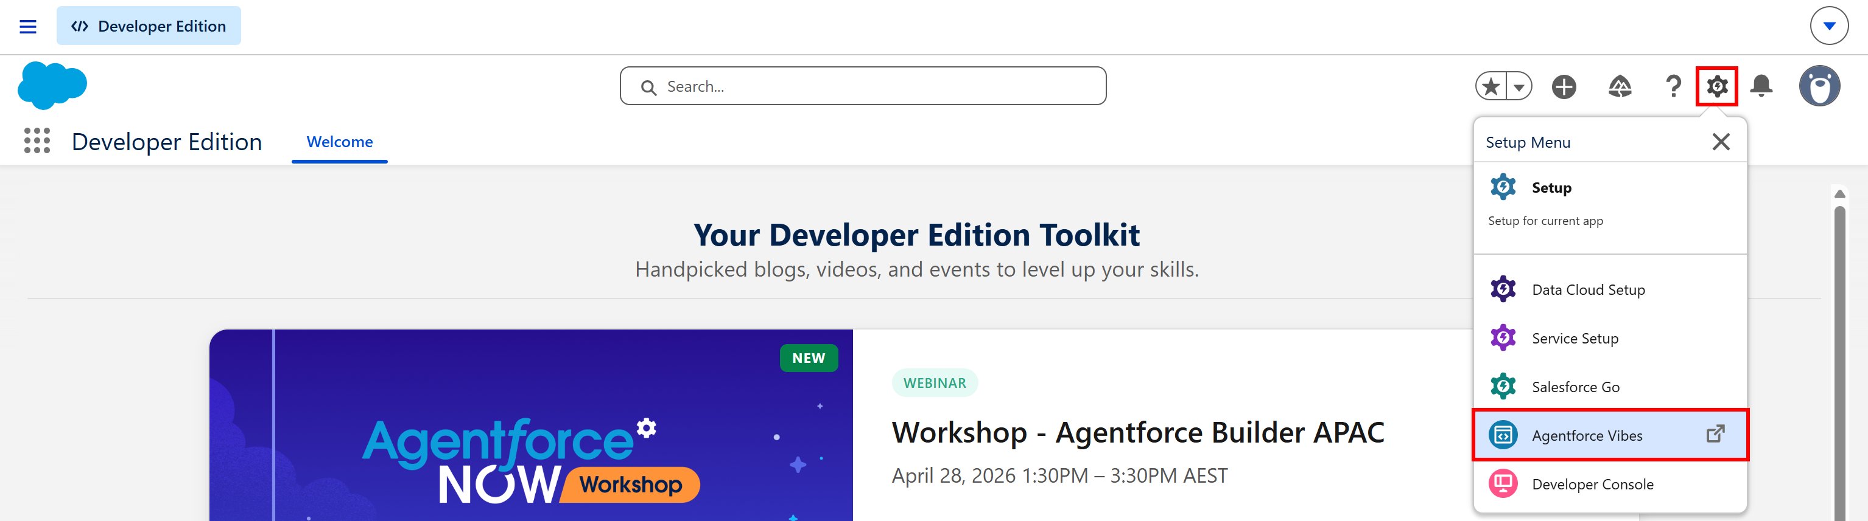Click the Service Setup purple gear icon
Screen dimensions: 1868x521
tap(1503, 338)
